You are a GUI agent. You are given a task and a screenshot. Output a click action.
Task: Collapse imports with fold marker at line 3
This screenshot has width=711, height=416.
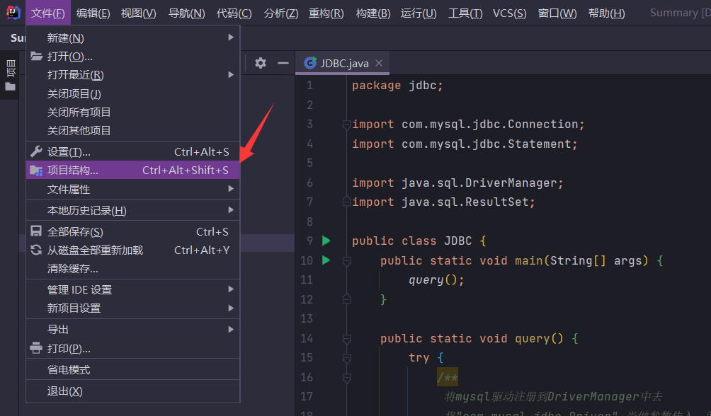coord(346,125)
